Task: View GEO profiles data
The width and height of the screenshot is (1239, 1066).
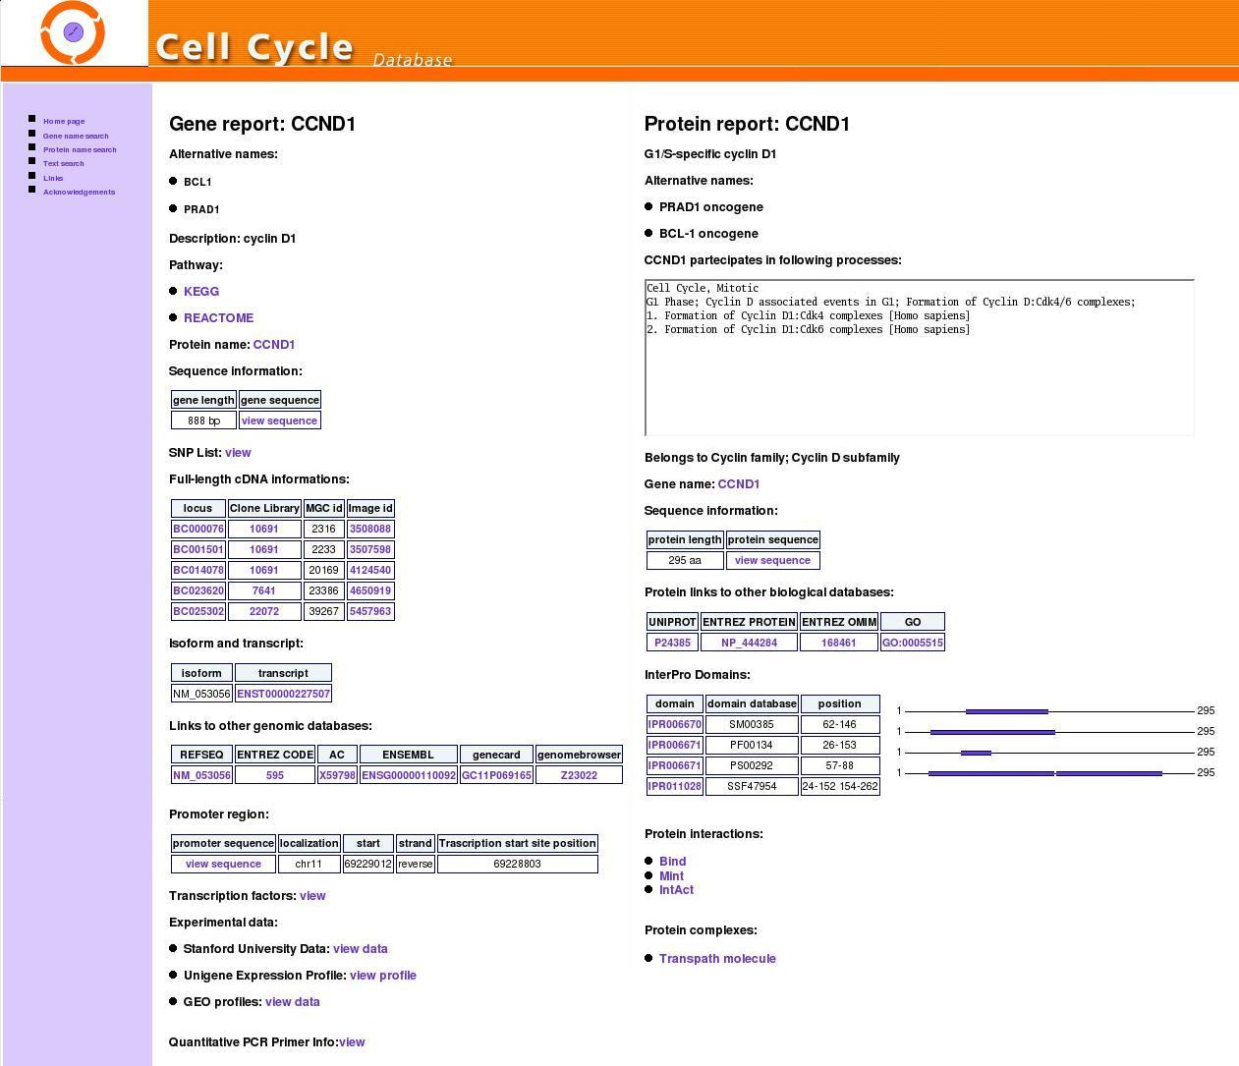Action: (293, 1002)
